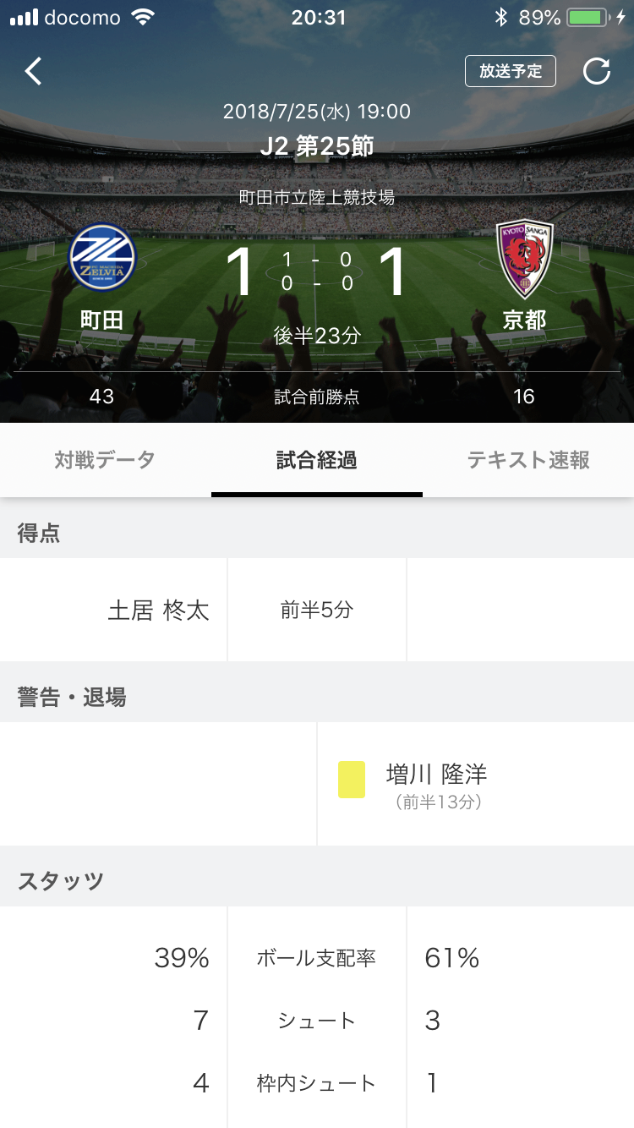The image size is (634, 1128).
Task: Tap the 後半23分 match time
Action: click(317, 336)
